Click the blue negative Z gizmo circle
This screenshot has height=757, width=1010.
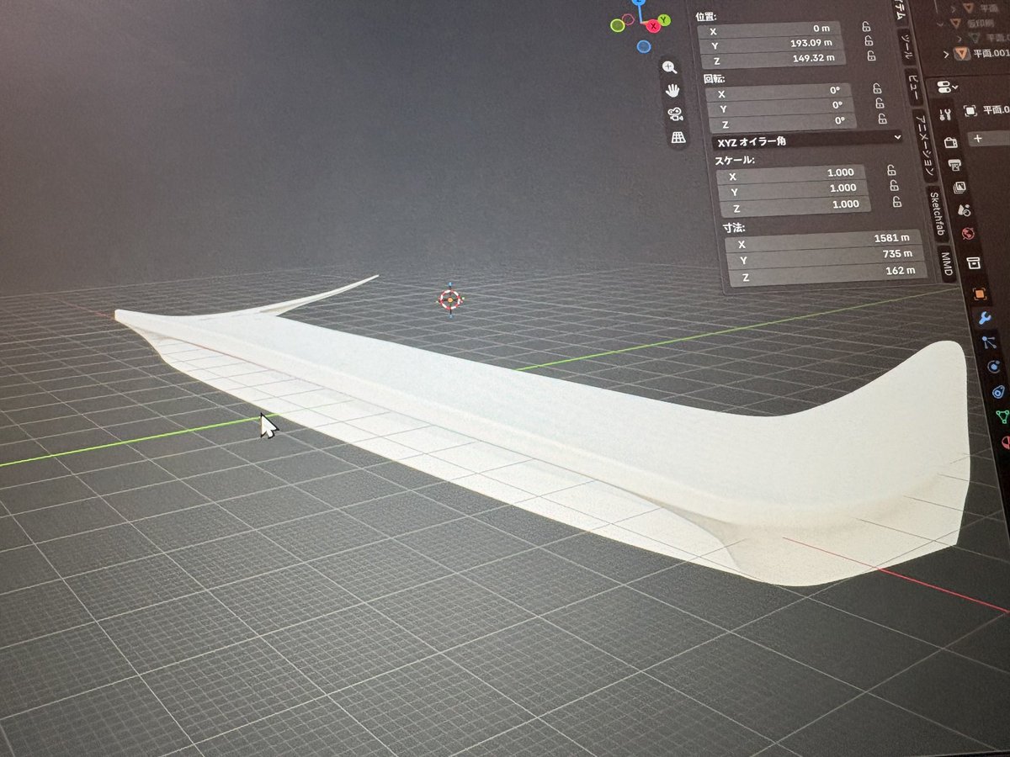644,46
